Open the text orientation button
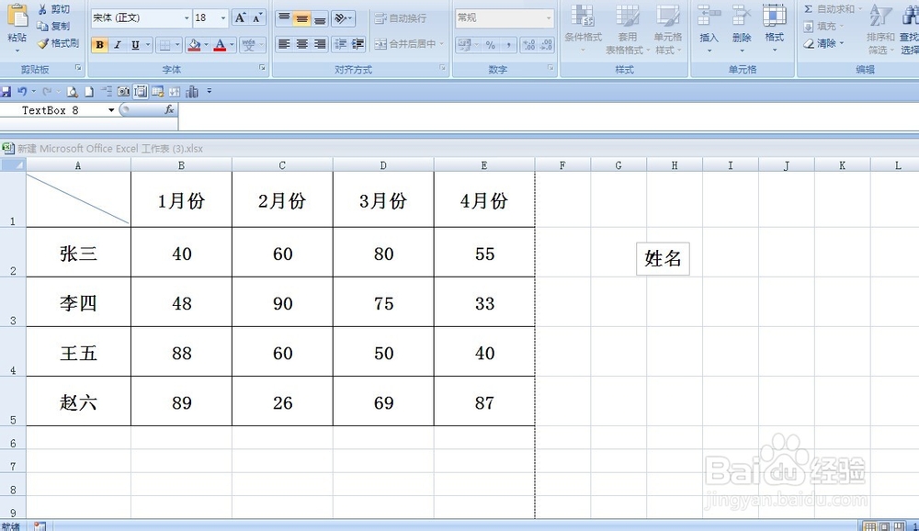The width and height of the screenshot is (919, 531). pyautogui.click(x=343, y=18)
